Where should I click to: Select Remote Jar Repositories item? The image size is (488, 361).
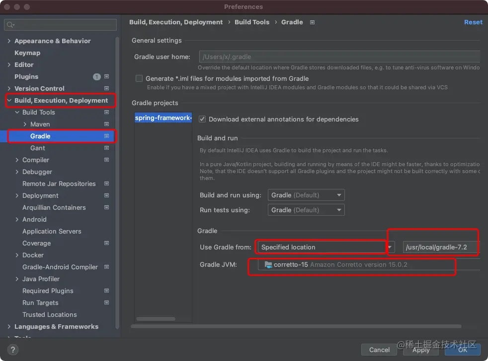point(59,183)
